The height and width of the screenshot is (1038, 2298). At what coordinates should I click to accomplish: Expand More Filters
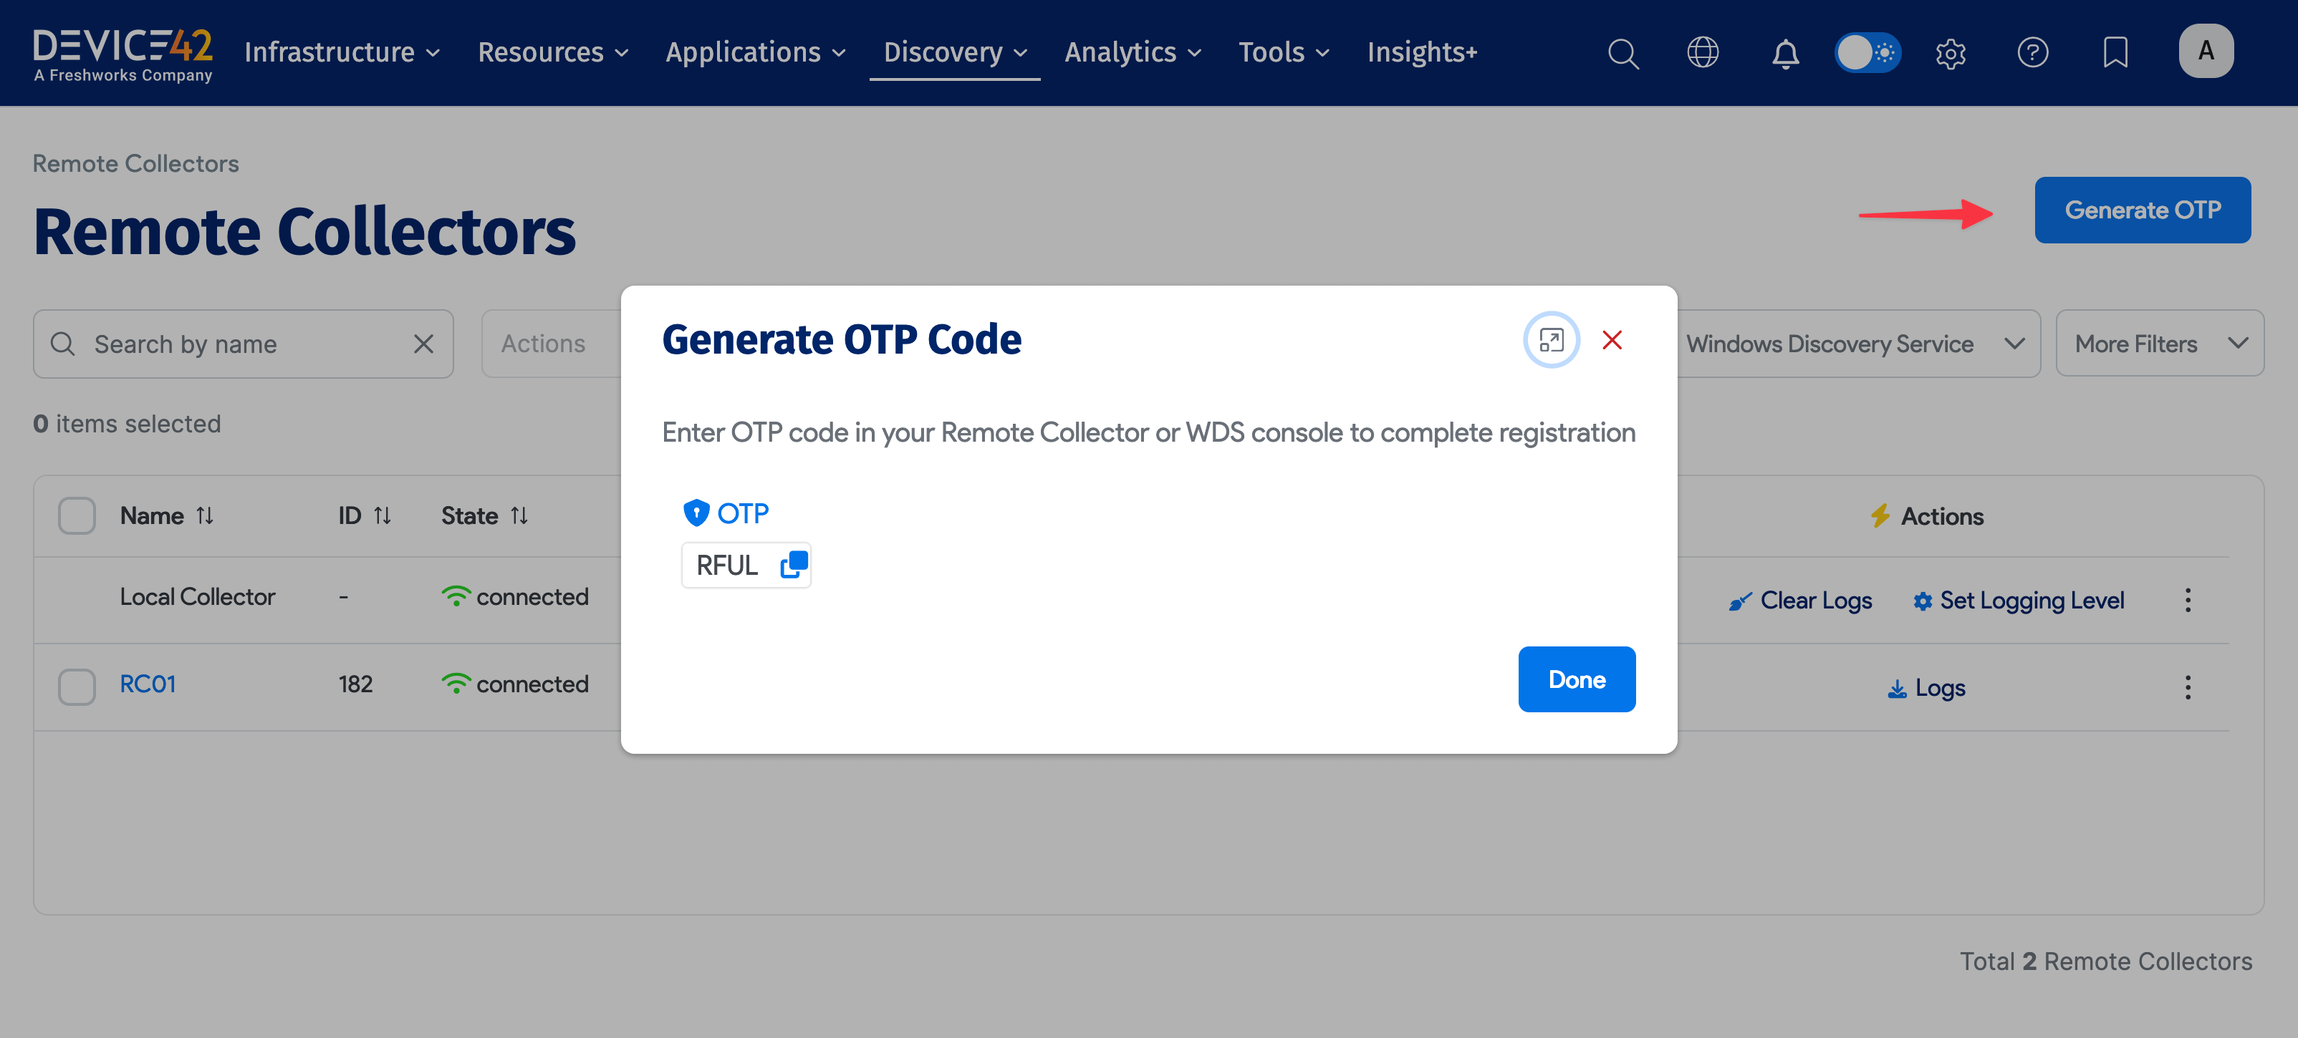point(2160,344)
